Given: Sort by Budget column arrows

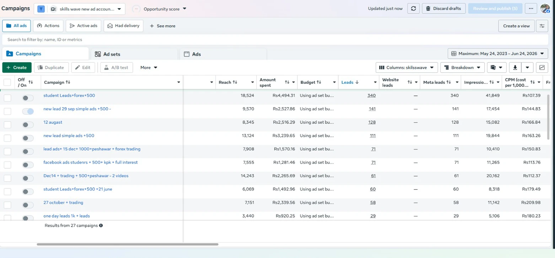Looking at the screenshot, I should [x=319, y=82].
